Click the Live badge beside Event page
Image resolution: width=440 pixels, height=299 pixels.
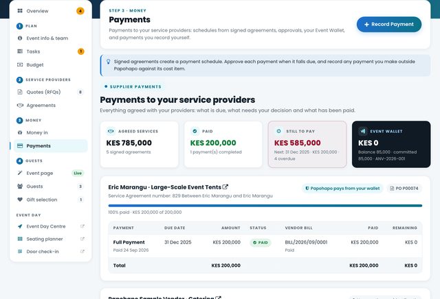78,173
